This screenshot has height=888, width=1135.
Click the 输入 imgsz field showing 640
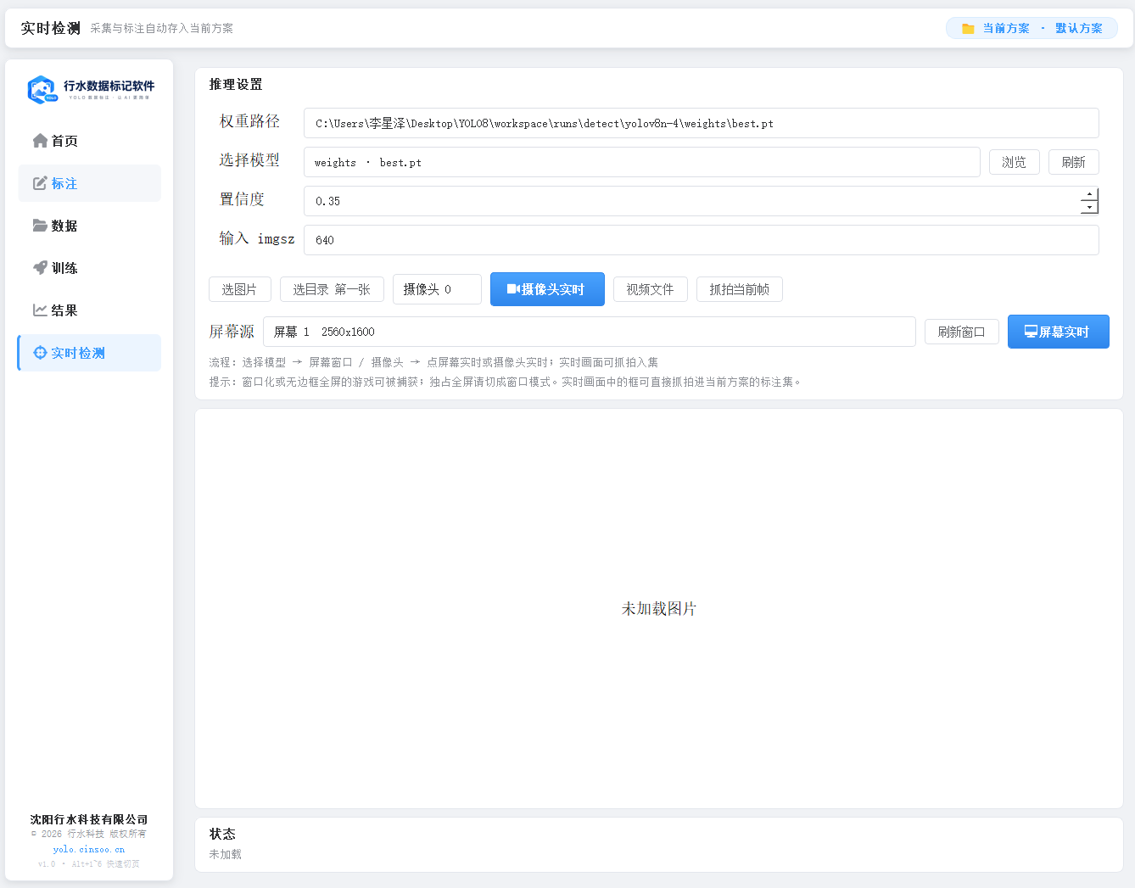coord(702,240)
